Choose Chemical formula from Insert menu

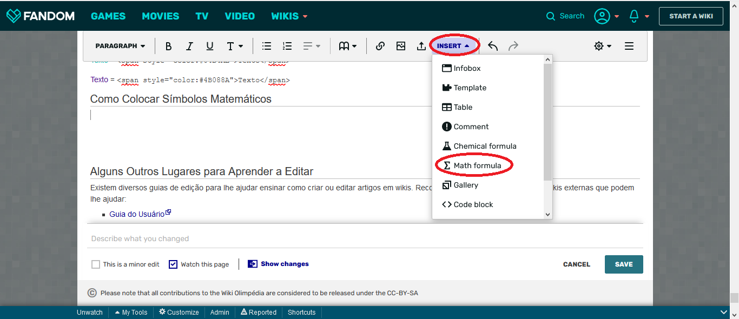pyautogui.click(x=487, y=146)
